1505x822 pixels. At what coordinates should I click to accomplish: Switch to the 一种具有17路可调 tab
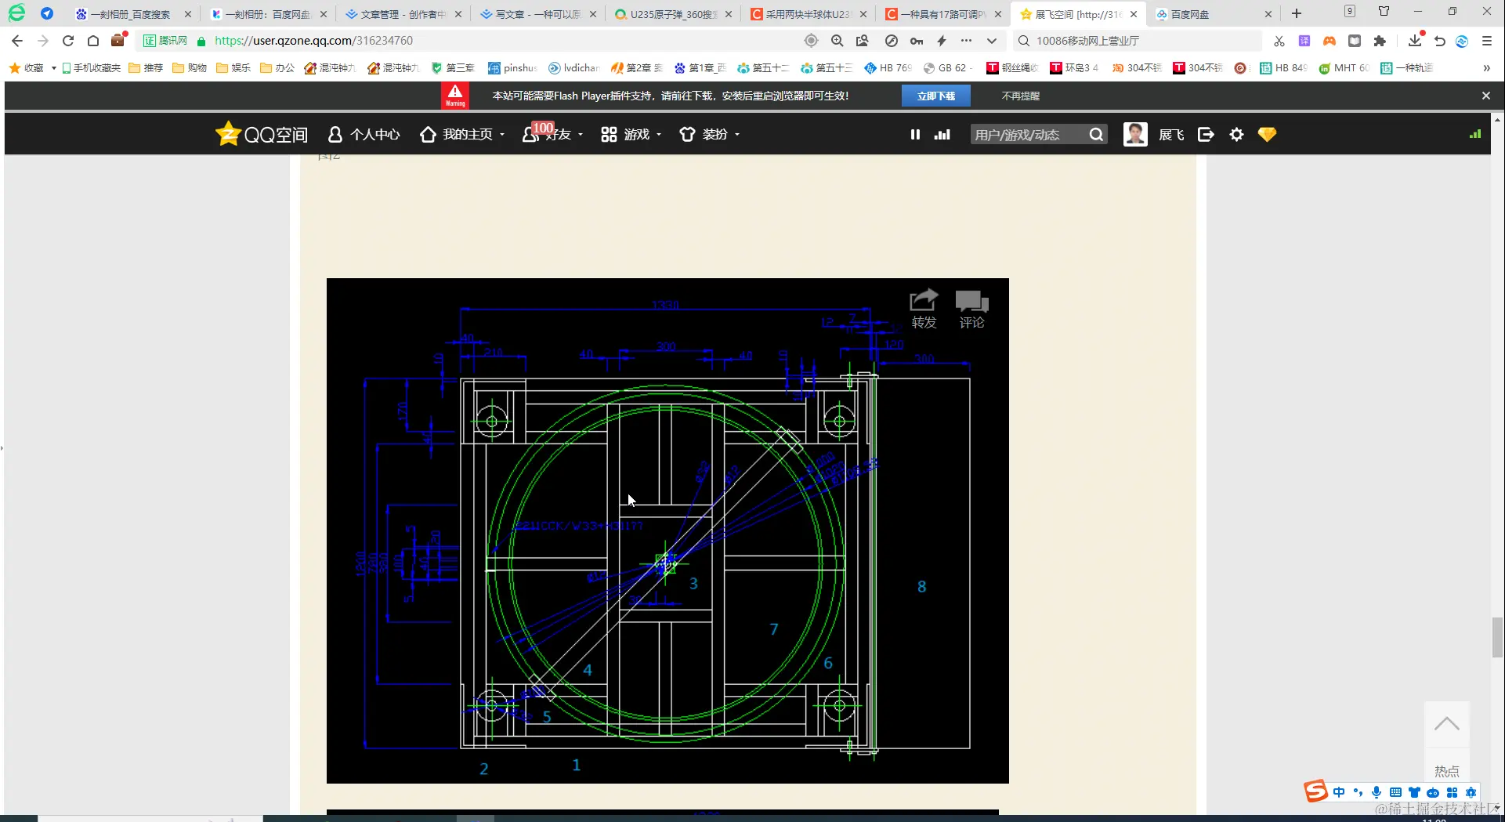pos(942,14)
